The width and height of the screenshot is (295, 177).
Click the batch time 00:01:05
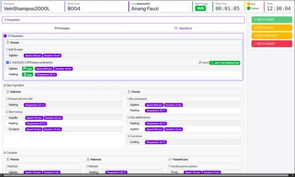(227, 8)
